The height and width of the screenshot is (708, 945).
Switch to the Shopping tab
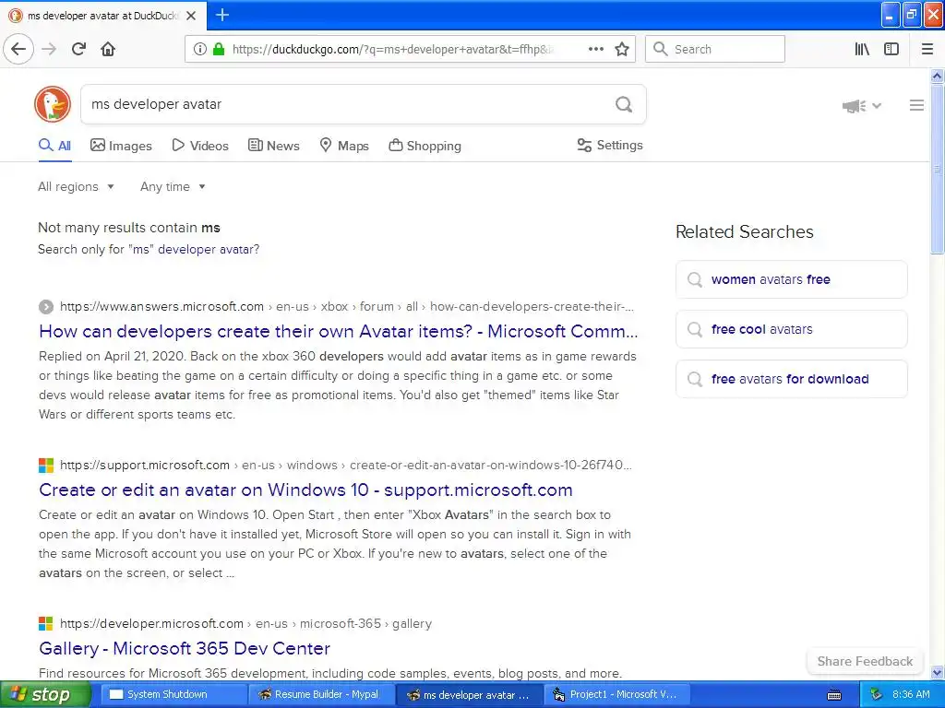pyautogui.click(x=425, y=146)
